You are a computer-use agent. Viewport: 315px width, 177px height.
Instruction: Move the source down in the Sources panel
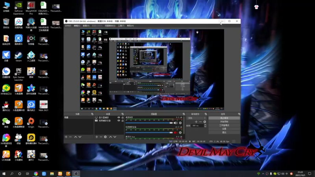coord(115,137)
